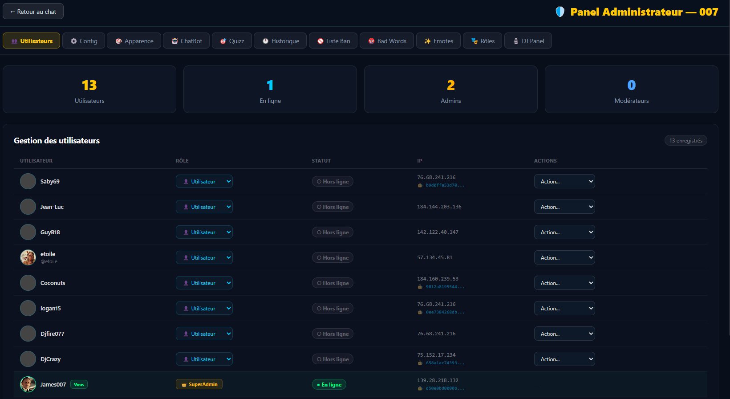
Task: Go to the Rôles tab
Action: pyautogui.click(x=482, y=41)
